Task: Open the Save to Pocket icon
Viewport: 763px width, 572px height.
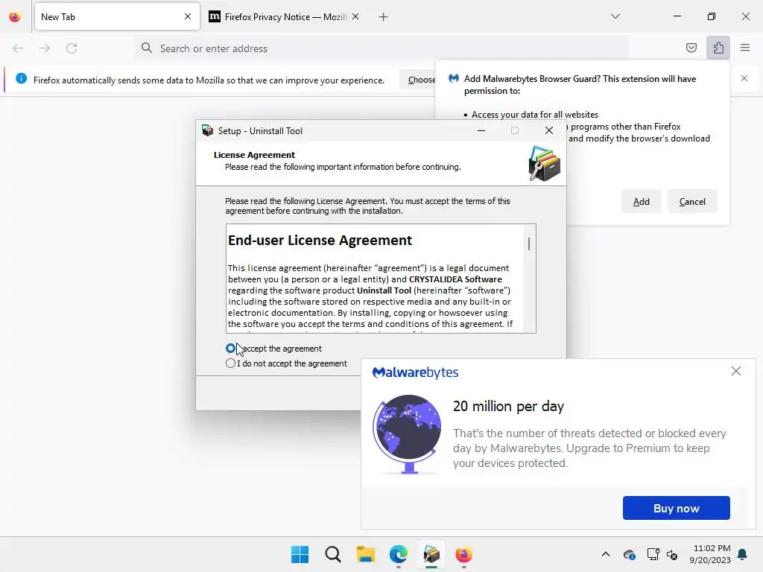Action: pos(691,48)
